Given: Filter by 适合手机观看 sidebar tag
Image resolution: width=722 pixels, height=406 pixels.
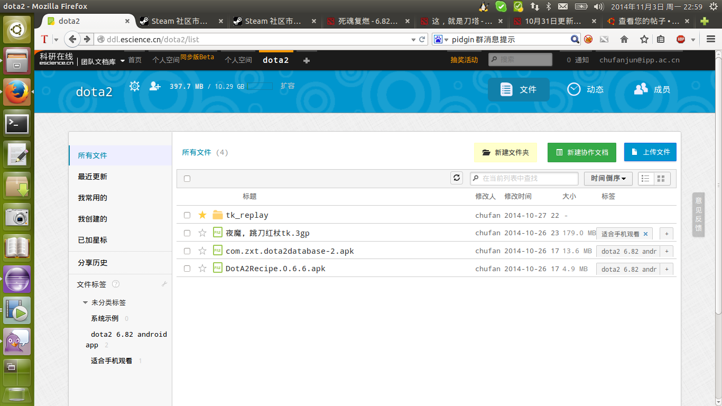Looking at the screenshot, I should [x=112, y=361].
